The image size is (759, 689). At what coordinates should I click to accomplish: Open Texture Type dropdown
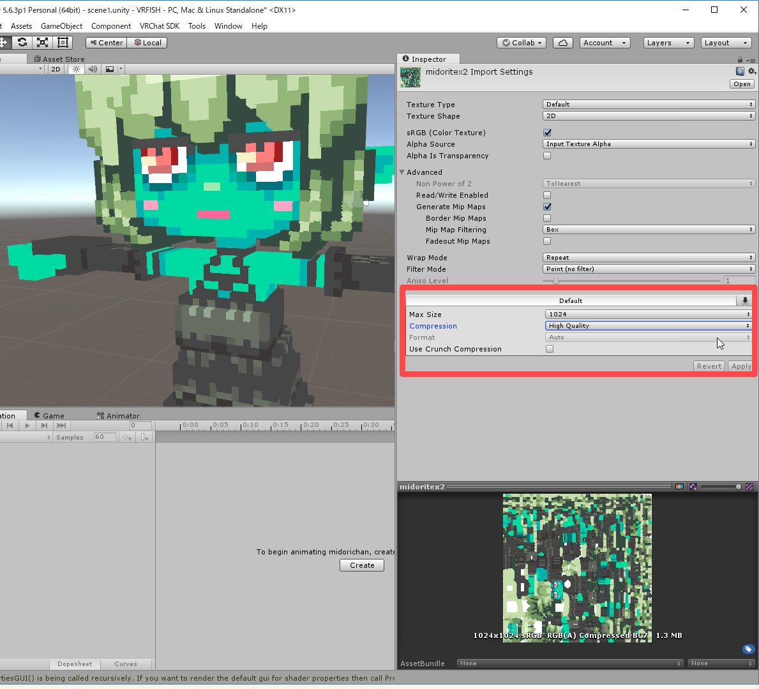tap(649, 105)
